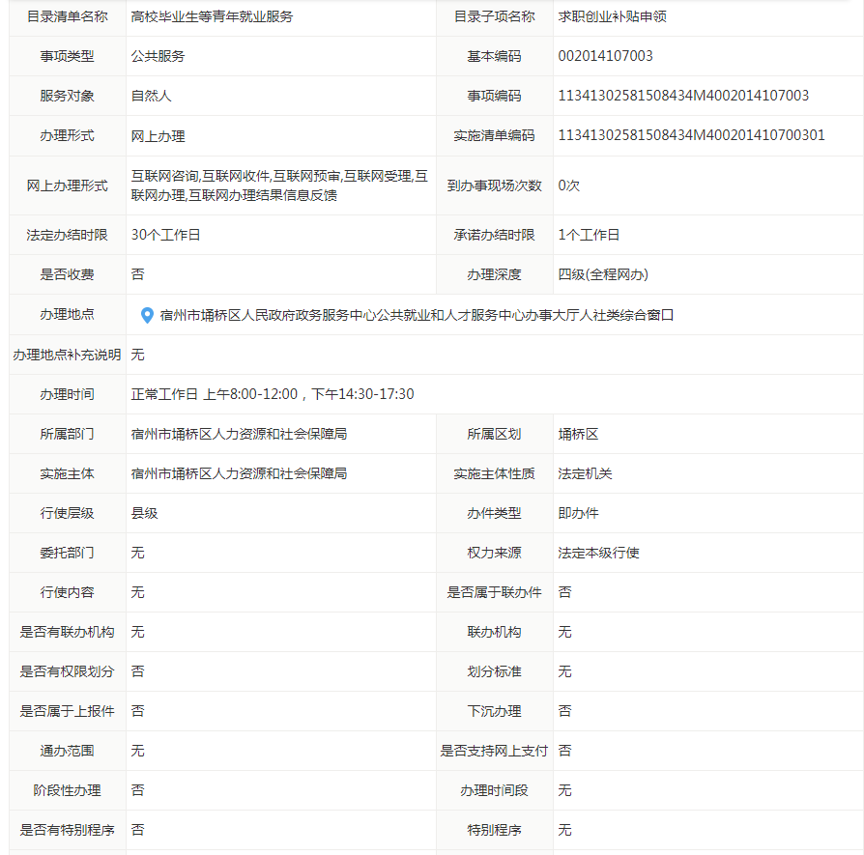This screenshot has height=855, width=864.
Task: Click the 权力来源 value 法定本级行使
Action: click(598, 553)
